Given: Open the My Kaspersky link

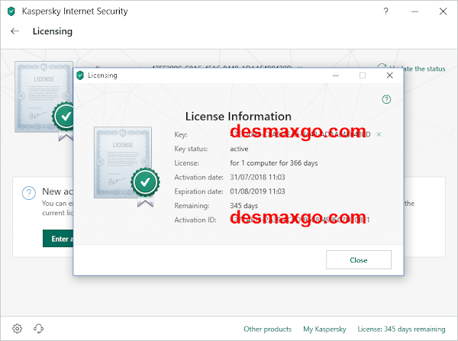Looking at the screenshot, I should click(324, 329).
